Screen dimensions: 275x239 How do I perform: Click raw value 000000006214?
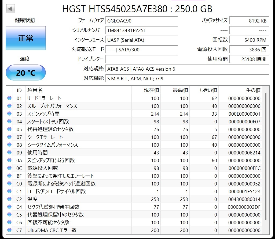click(x=244, y=153)
